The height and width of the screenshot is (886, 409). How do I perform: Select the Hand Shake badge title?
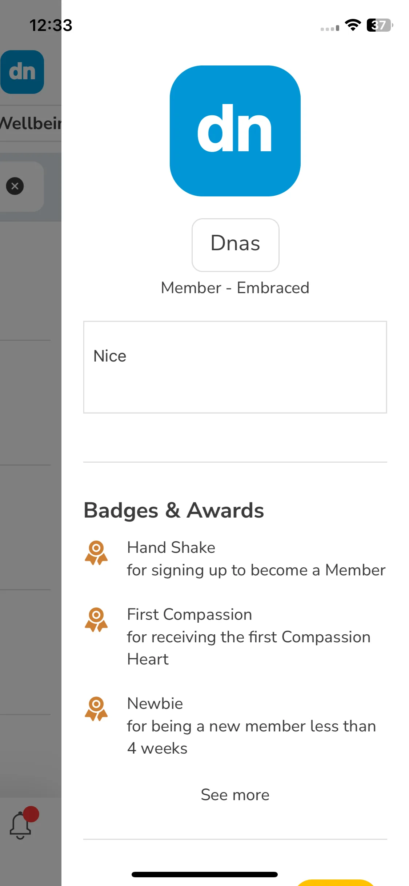[171, 547]
